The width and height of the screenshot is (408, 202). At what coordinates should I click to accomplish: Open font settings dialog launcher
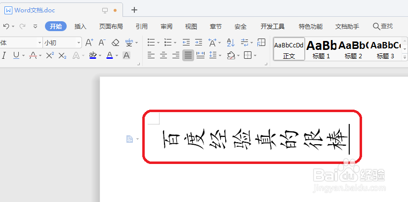138,64
